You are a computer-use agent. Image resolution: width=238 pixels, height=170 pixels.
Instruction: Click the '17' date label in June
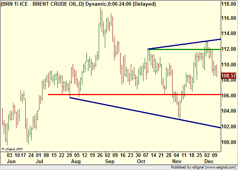(23, 155)
